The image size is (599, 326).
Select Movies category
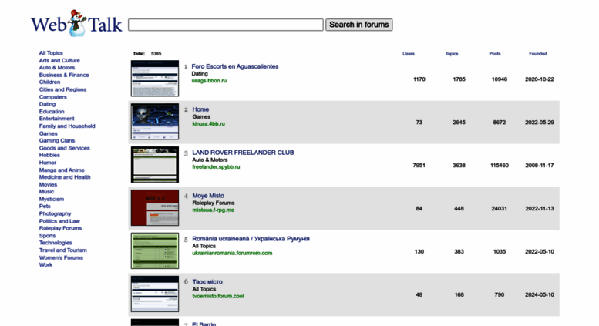pyautogui.click(x=48, y=184)
